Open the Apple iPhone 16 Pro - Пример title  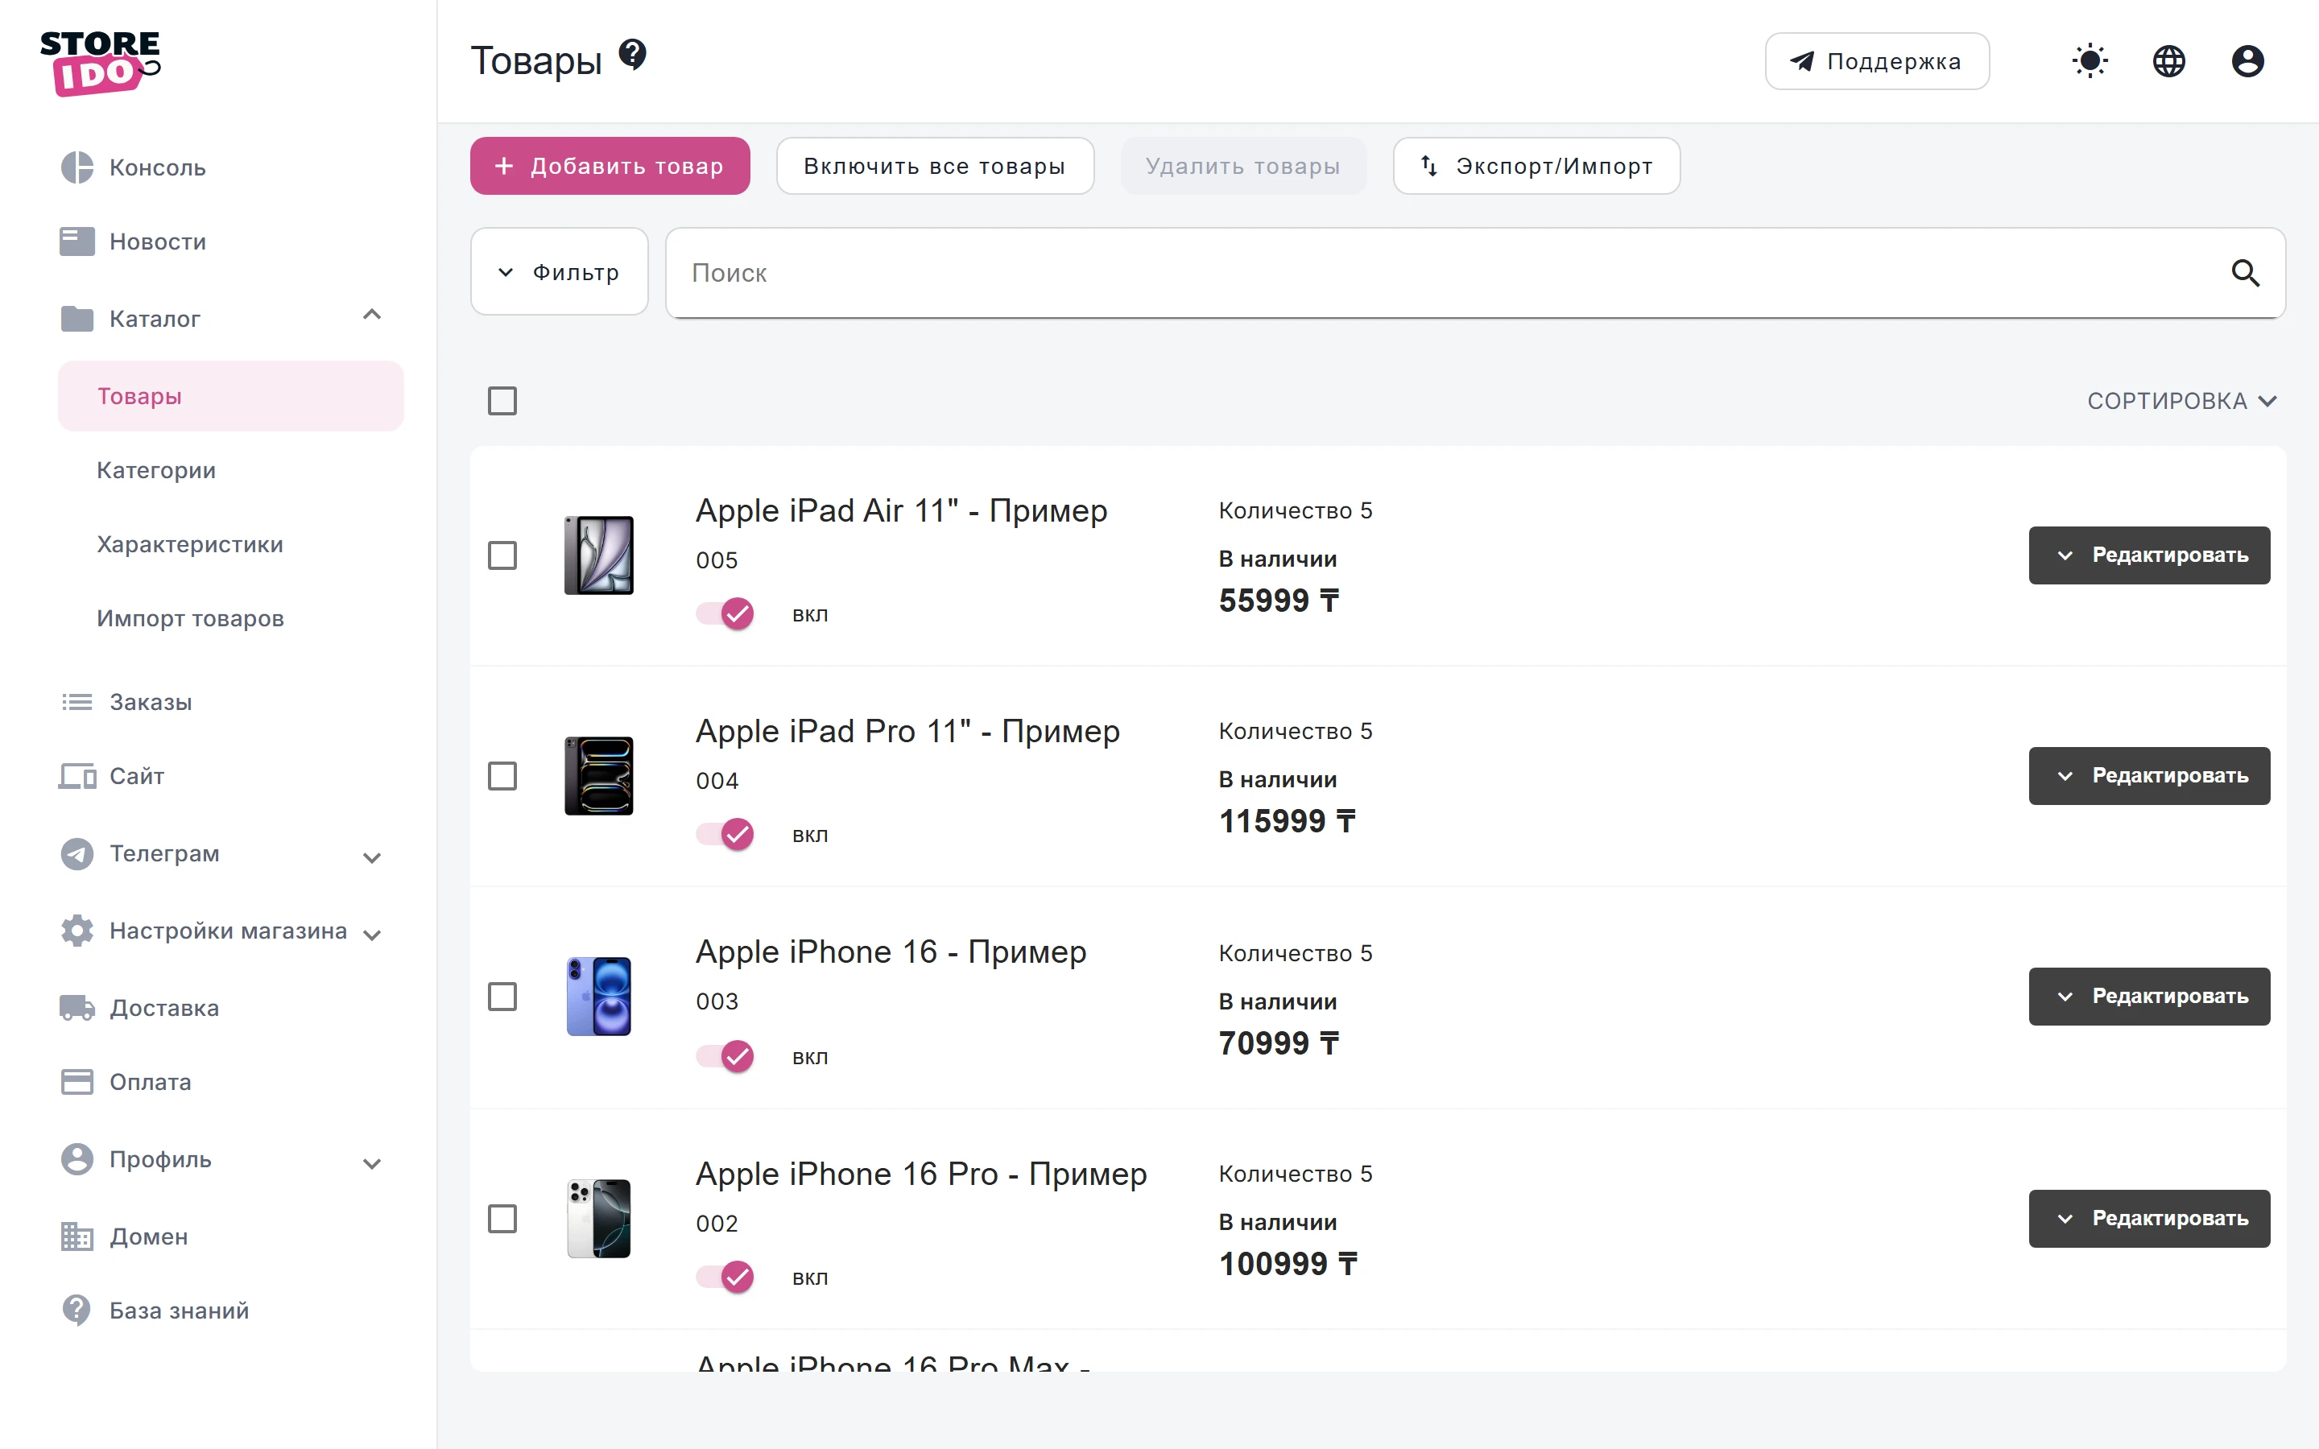(921, 1174)
